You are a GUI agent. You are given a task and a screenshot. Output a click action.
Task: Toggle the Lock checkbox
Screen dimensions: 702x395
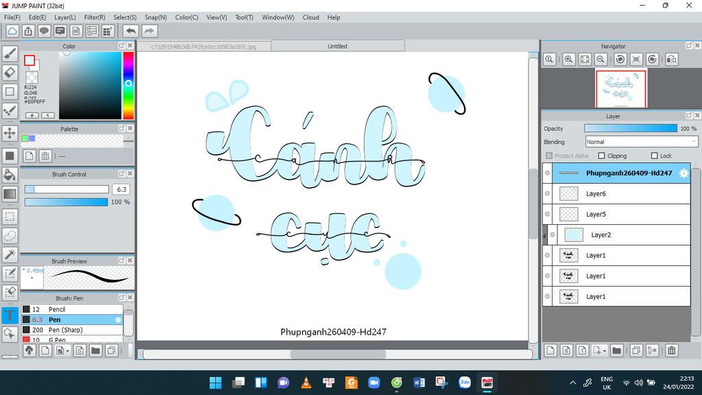pyautogui.click(x=654, y=156)
